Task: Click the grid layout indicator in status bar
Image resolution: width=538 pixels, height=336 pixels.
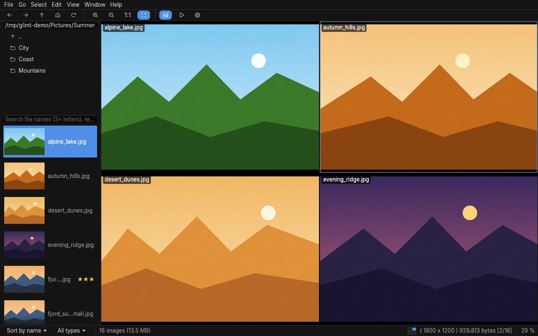Action: click(x=412, y=331)
